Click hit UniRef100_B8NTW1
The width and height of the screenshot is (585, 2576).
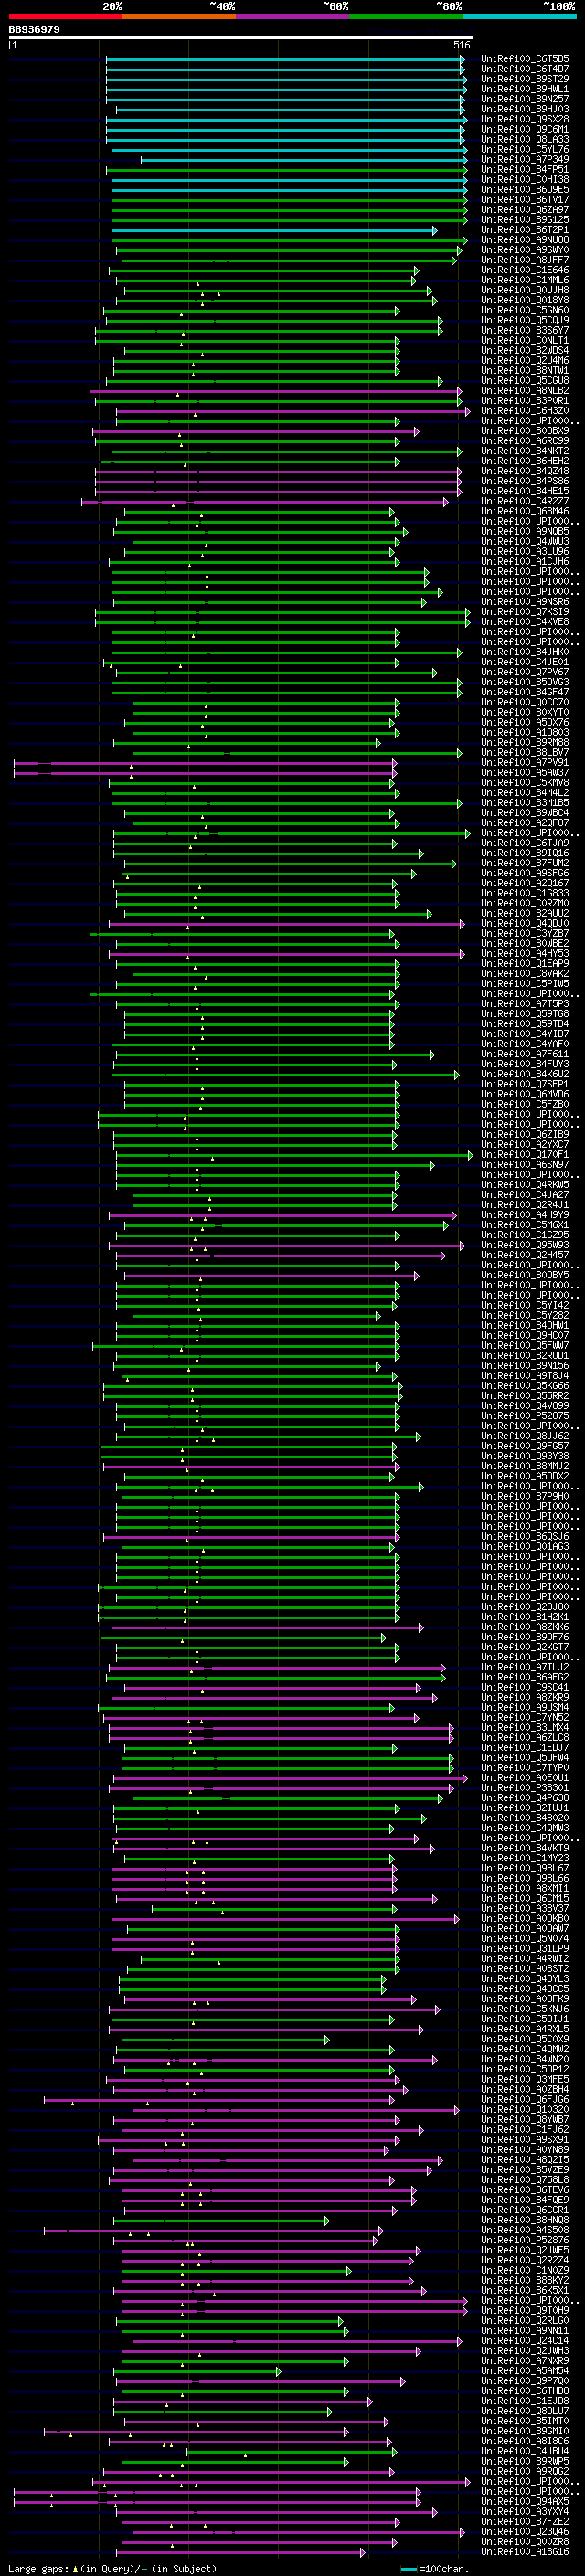point(525,371)
